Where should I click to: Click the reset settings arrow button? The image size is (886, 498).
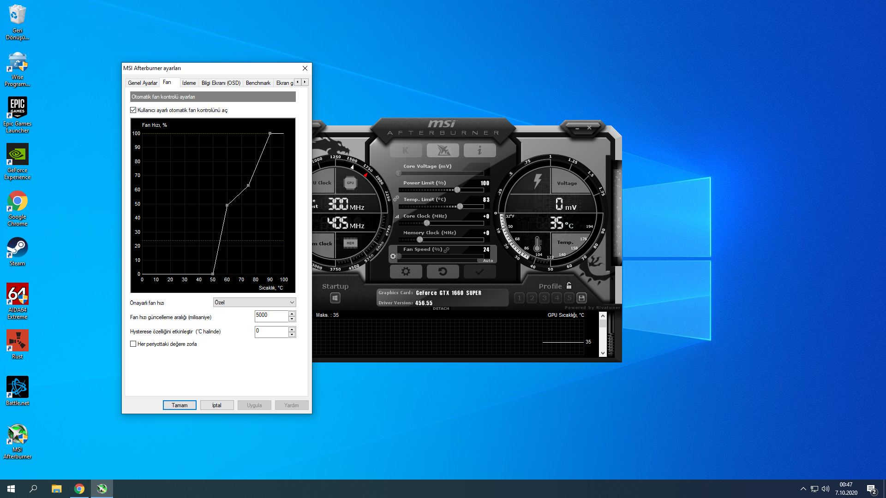click(443, 272)
